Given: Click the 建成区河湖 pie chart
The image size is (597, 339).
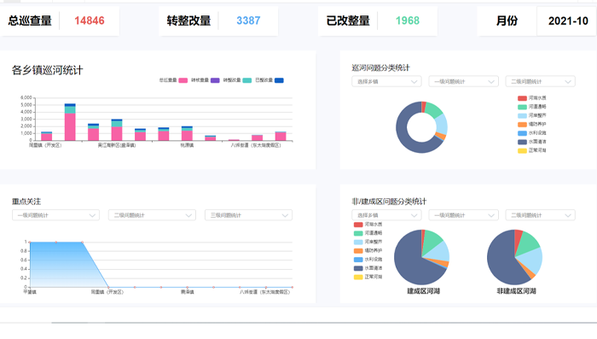Looking at the screenshot, I should [421, 257].
